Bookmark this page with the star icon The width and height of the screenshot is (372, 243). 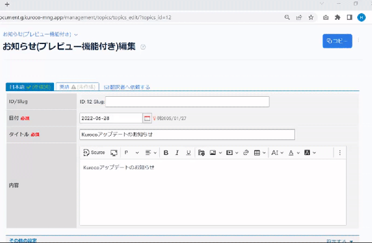point(311,17)
